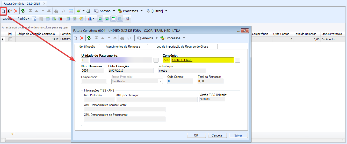This screenshot has width=347, height=144.
Task: Open the Log da importação de Recurso de Glosa tab
Action: point(182,47)
